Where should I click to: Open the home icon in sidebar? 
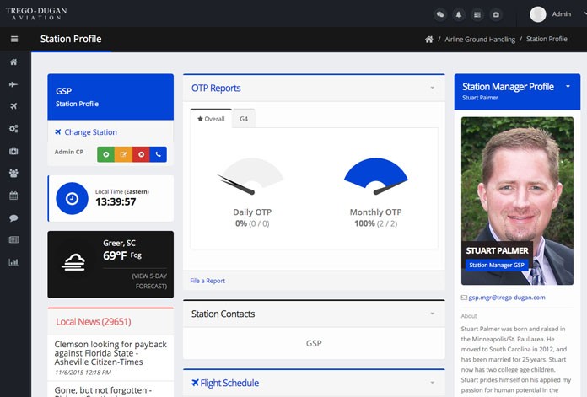pyautogui.click(x=13, y=62)
